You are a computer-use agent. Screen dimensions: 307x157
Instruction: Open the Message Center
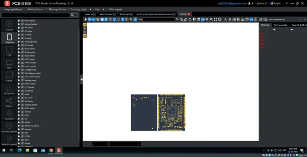point(58,10)
